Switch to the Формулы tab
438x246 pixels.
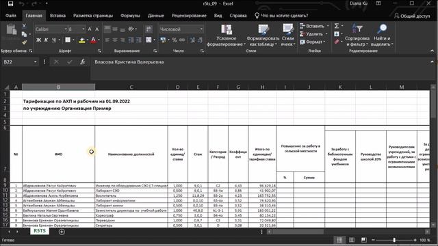point(130,16)
